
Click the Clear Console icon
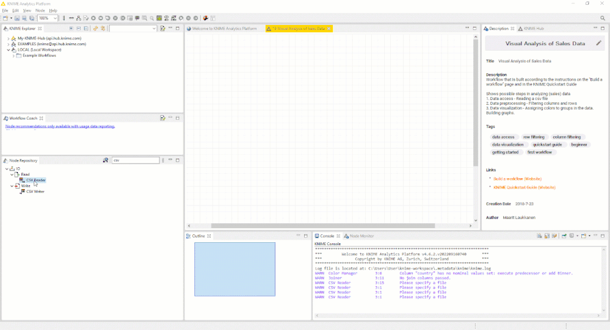(x=539, y=236)
